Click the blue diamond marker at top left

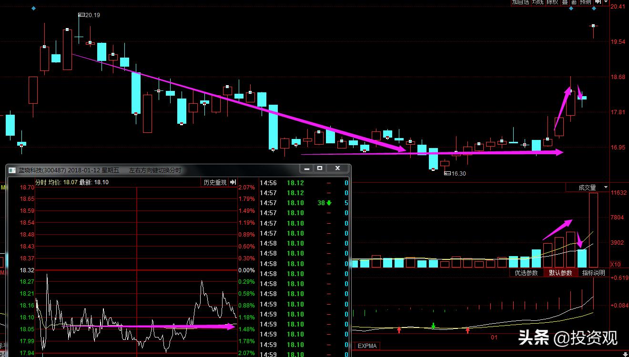click(x=33, y=9)
